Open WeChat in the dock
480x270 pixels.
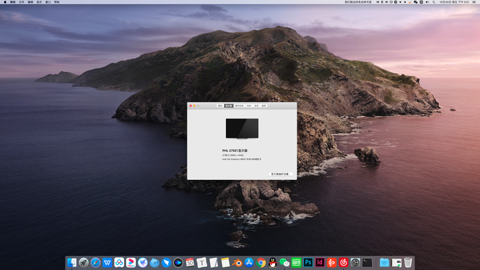click(285, 263)
